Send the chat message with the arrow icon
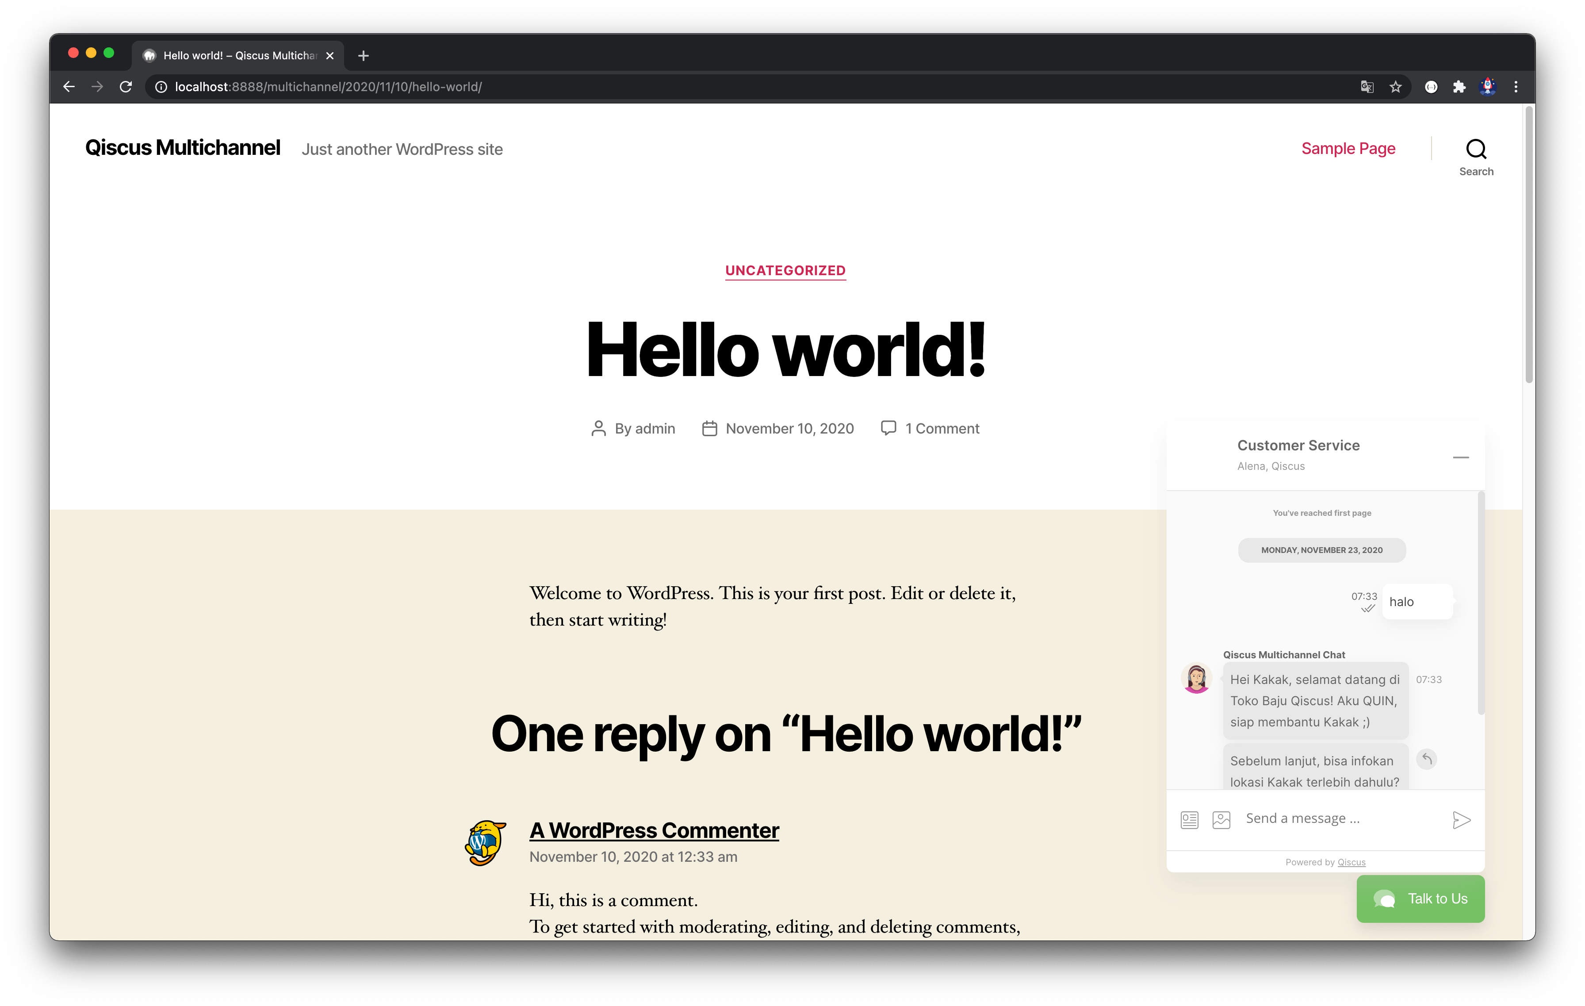1585x1006 pixels. [x=1461, y=820]
